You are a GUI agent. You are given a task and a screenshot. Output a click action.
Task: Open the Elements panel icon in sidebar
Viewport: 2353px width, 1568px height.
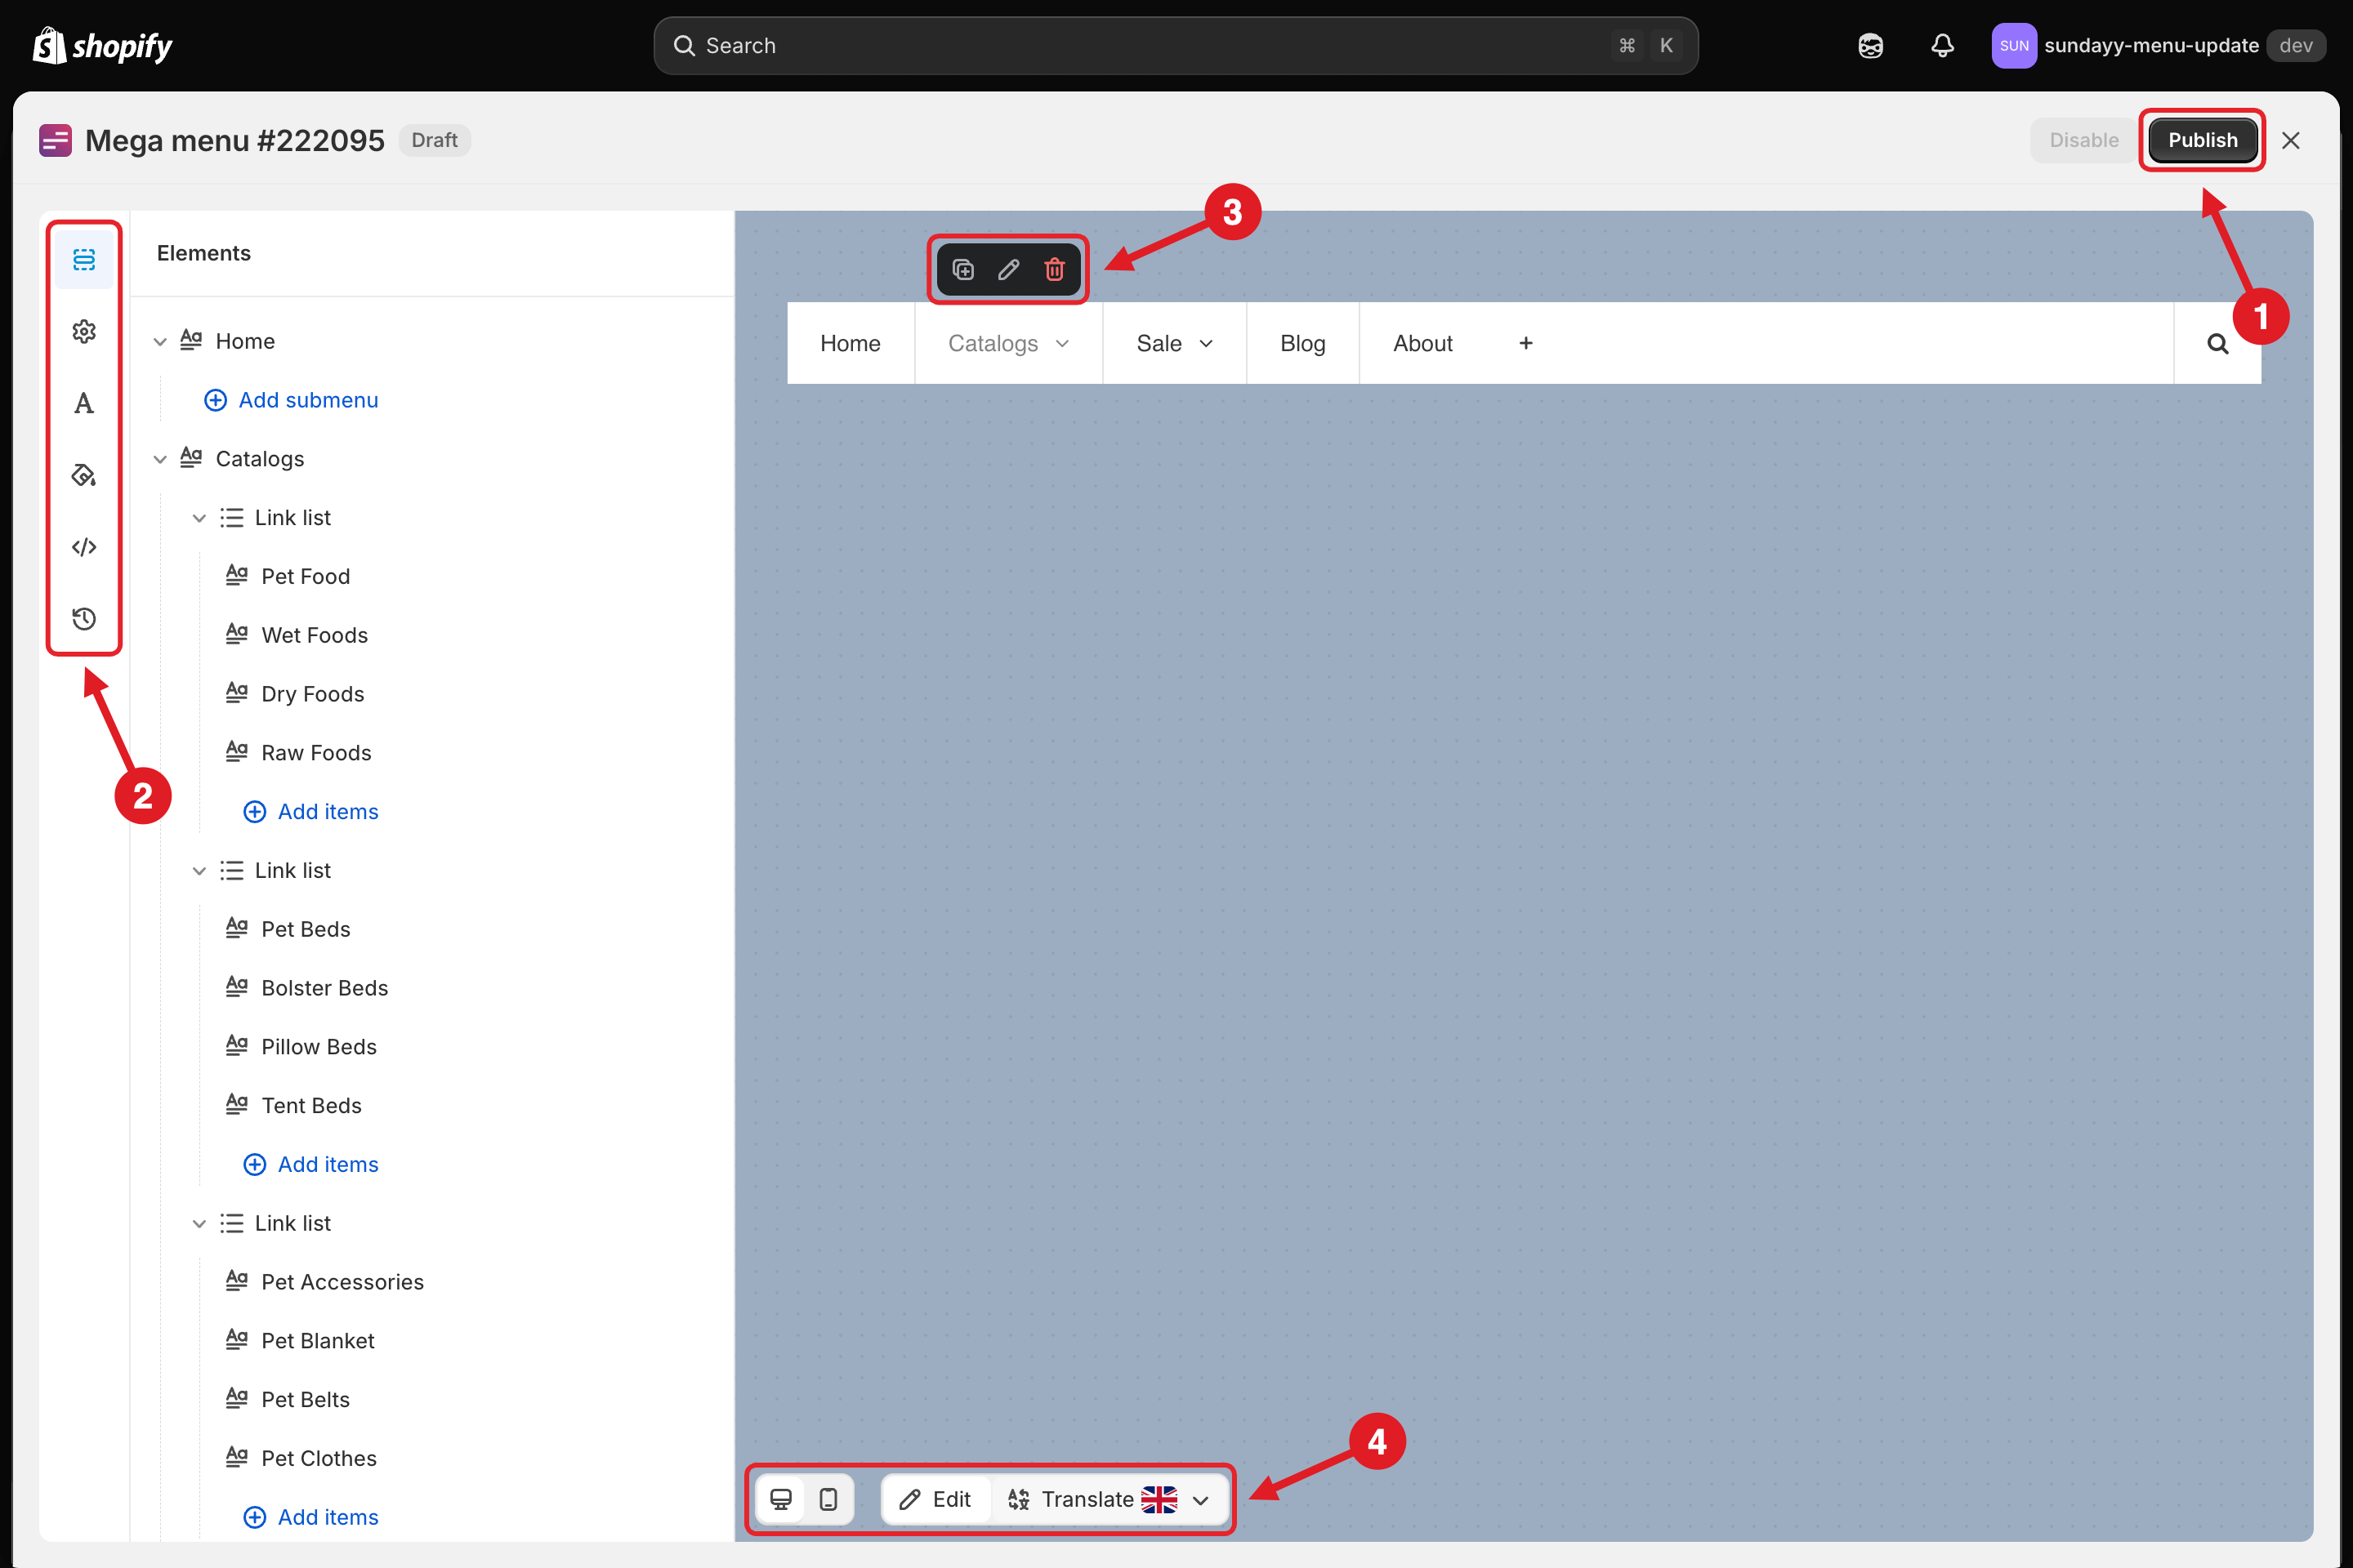84,260
